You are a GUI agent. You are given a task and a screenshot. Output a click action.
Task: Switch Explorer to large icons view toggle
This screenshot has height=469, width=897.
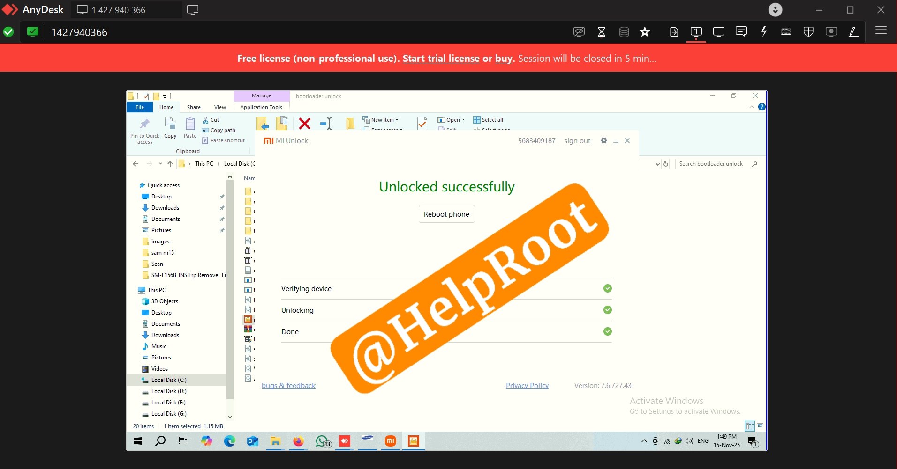tap(760, 426)
